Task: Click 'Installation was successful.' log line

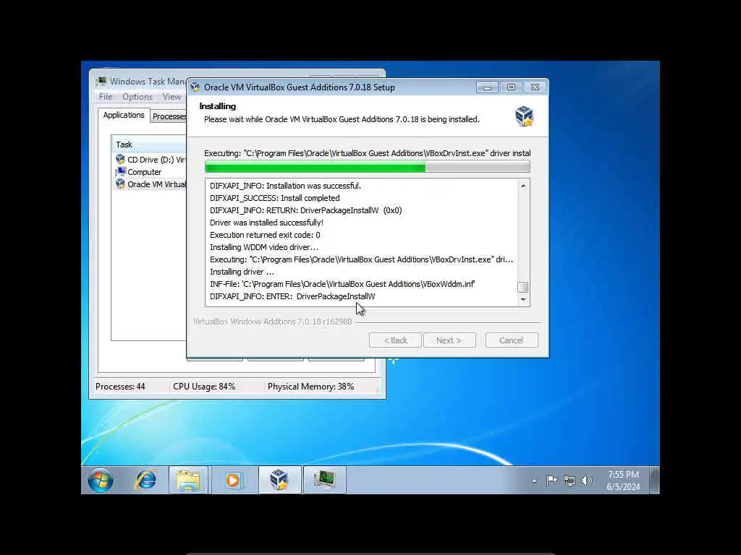Action: pyautogui.click(x=285, y=186)
